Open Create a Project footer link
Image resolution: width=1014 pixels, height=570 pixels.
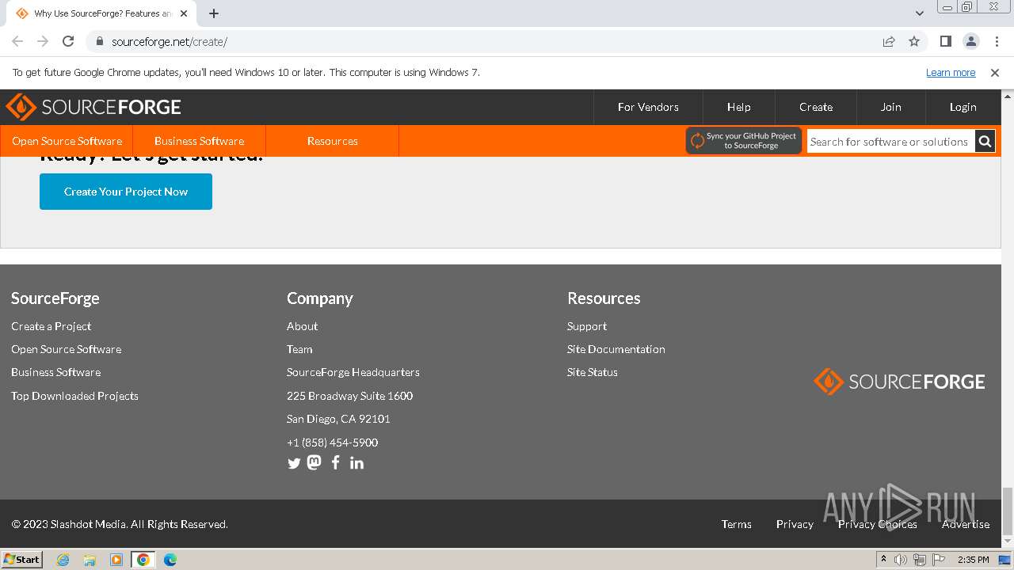click(51, 326)
